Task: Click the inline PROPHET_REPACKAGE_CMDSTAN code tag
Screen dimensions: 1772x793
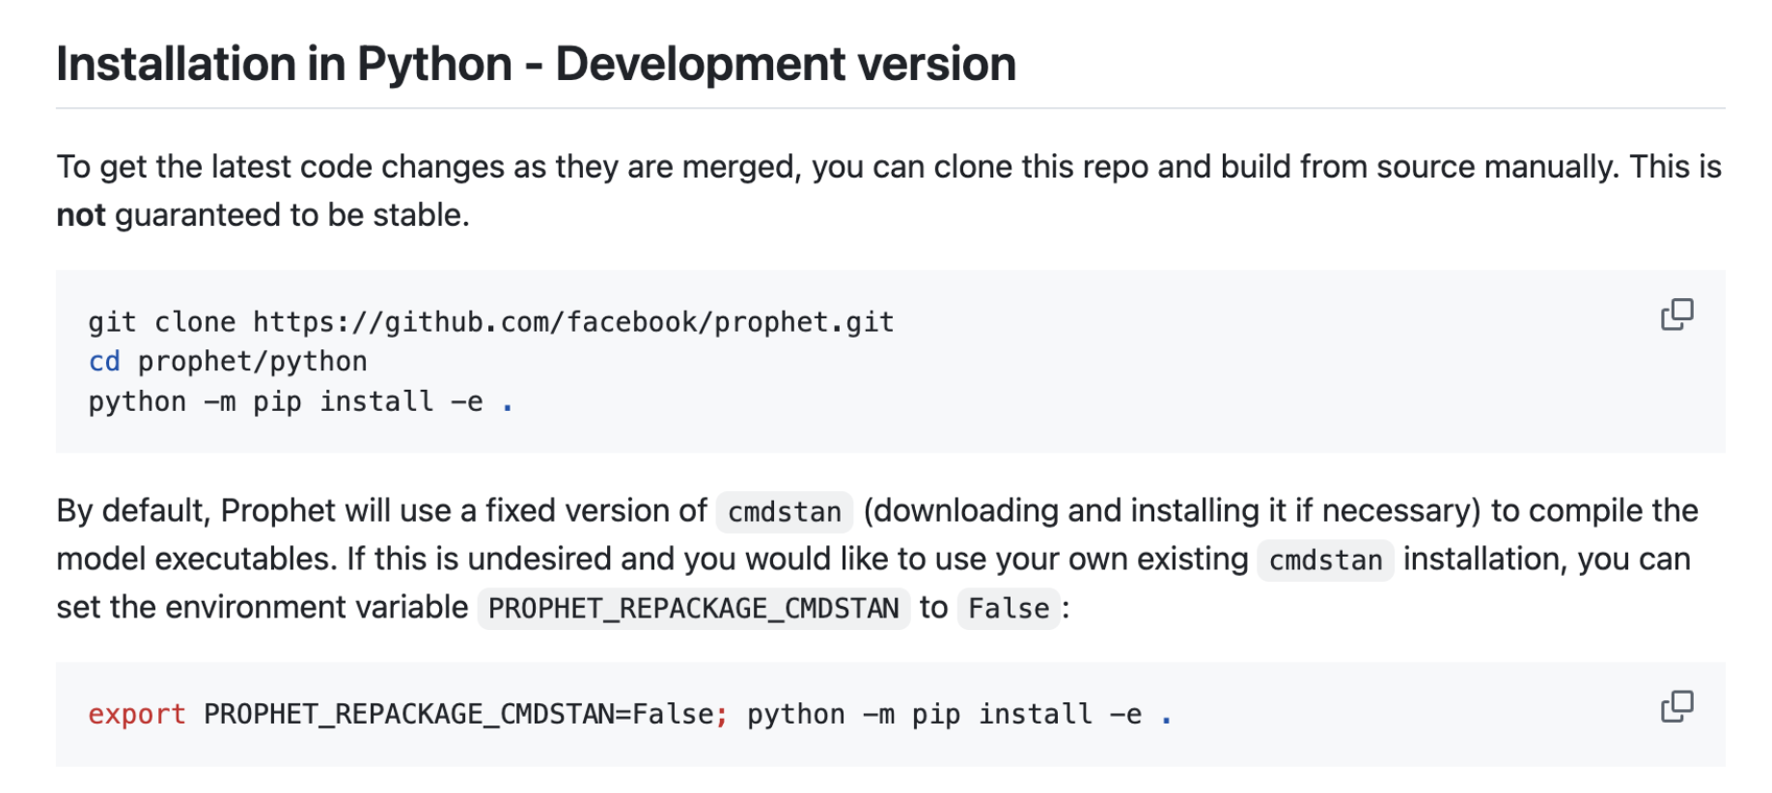Action: pos(693,609)
